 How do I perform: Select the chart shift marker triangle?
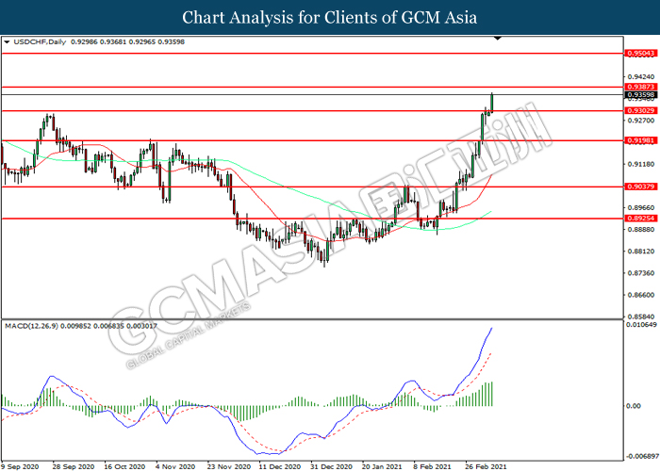click(498, 39)
